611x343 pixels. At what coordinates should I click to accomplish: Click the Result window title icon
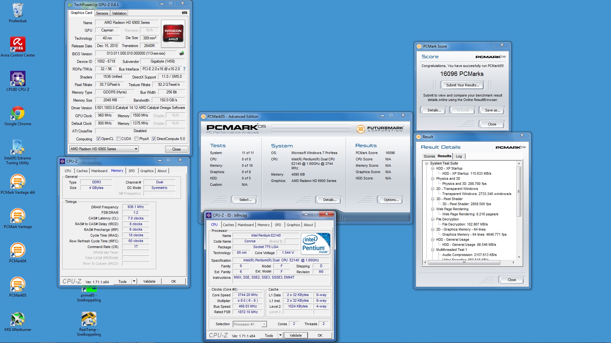(418, 137)
